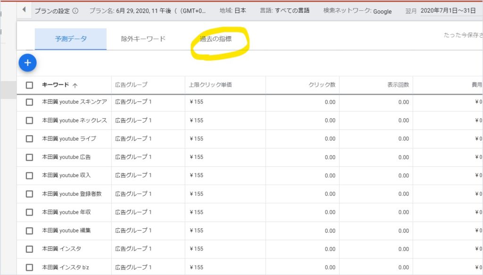Switch to the 過去の指標 tab
This screenshot has height=275, width=483.
point(216,39)
